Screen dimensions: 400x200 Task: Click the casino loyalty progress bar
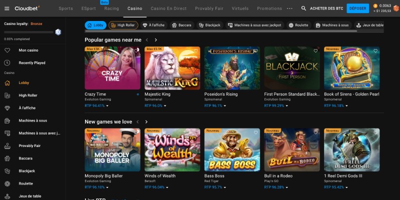[x=28, y=32]
